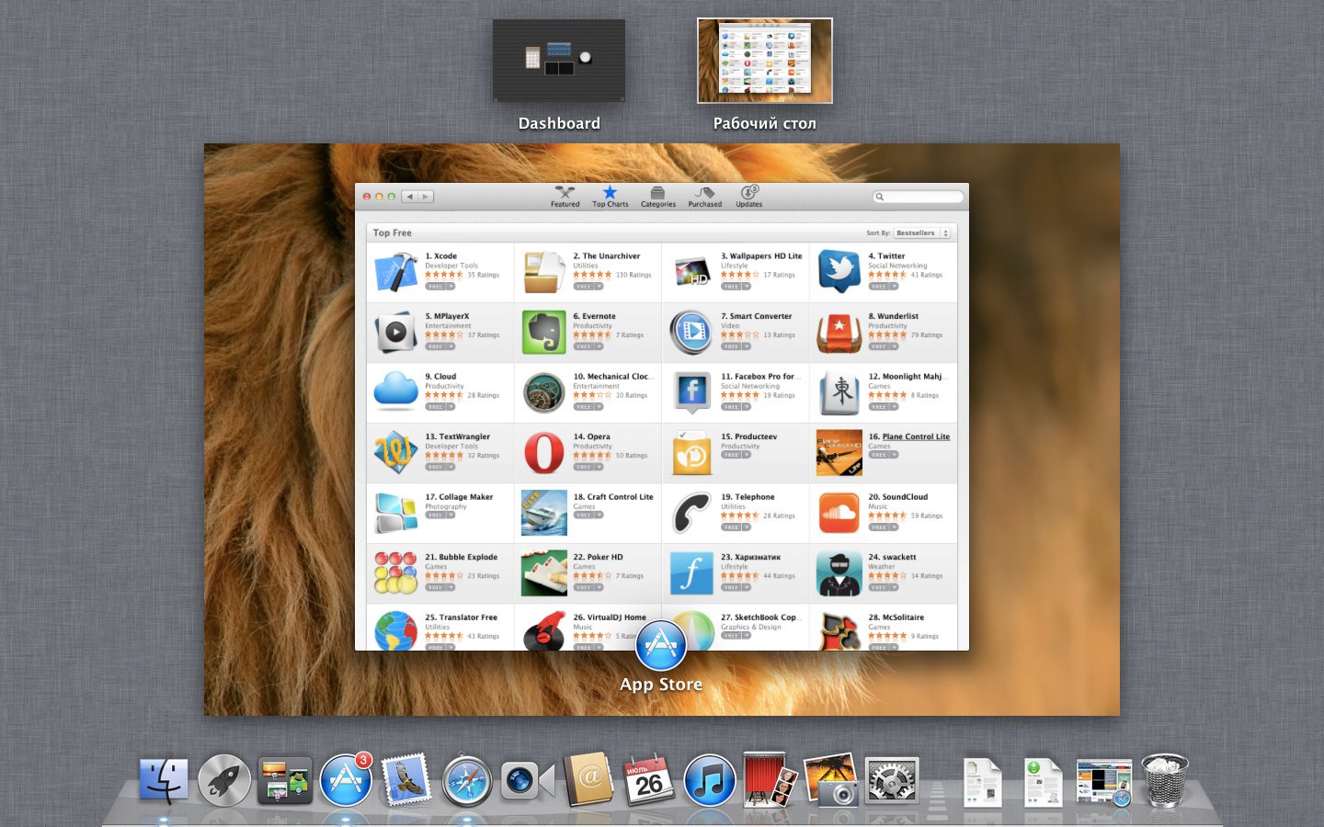Click the MPlayerX app icon
The height and width of the screenshot is (827, 1324).
coord(396,332)
